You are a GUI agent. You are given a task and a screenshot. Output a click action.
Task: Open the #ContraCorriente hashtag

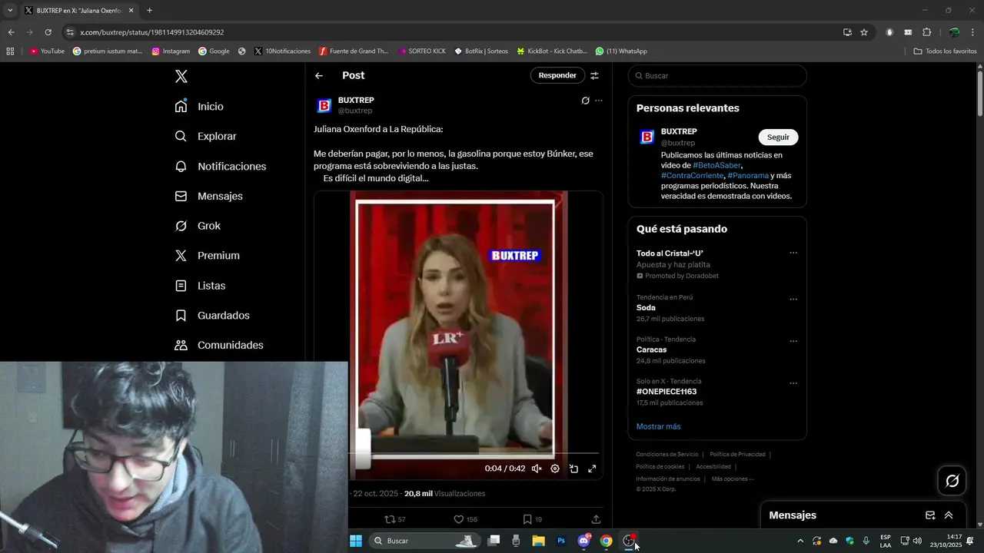[x=692, y=175]
